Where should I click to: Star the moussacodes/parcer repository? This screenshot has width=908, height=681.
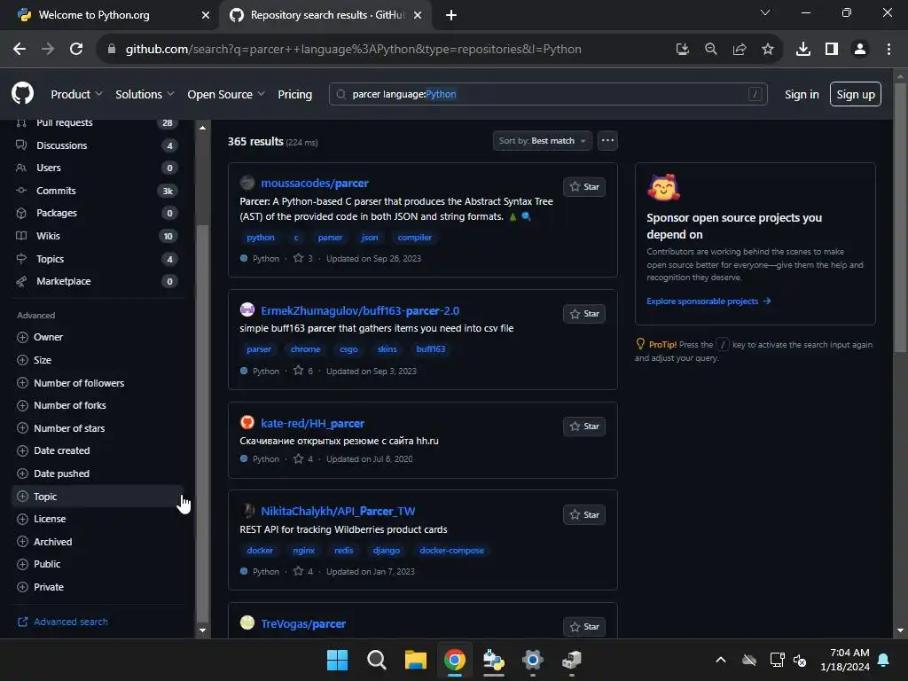point(584,186)
